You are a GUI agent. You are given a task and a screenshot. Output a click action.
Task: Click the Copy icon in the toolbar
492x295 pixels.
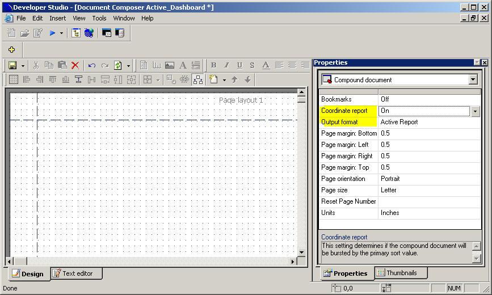[49, 65]
